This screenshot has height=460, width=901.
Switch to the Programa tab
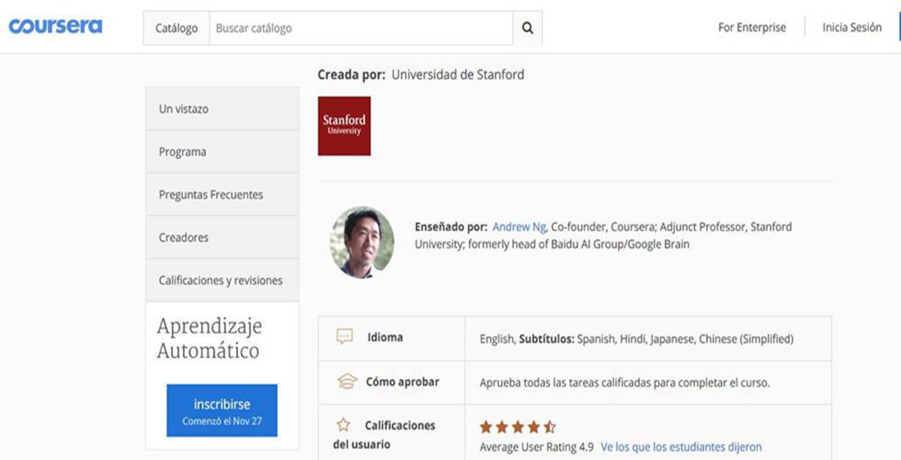pyautogui.click(x=182, y=152)
